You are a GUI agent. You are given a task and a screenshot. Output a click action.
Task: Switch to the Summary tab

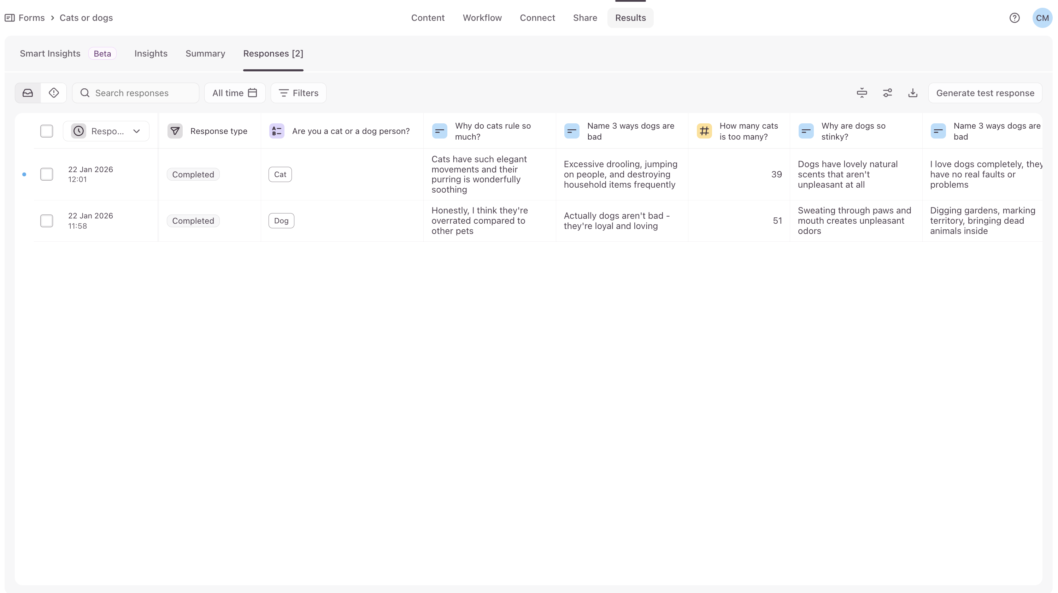click(x=205, y=53)
